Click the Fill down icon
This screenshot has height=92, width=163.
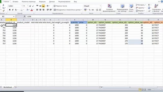[149, 8]
